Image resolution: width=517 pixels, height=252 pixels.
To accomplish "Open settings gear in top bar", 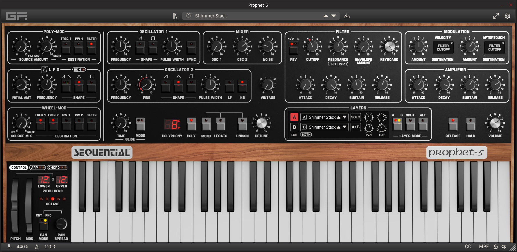I will pyautogui.click(x=507, y=16).
